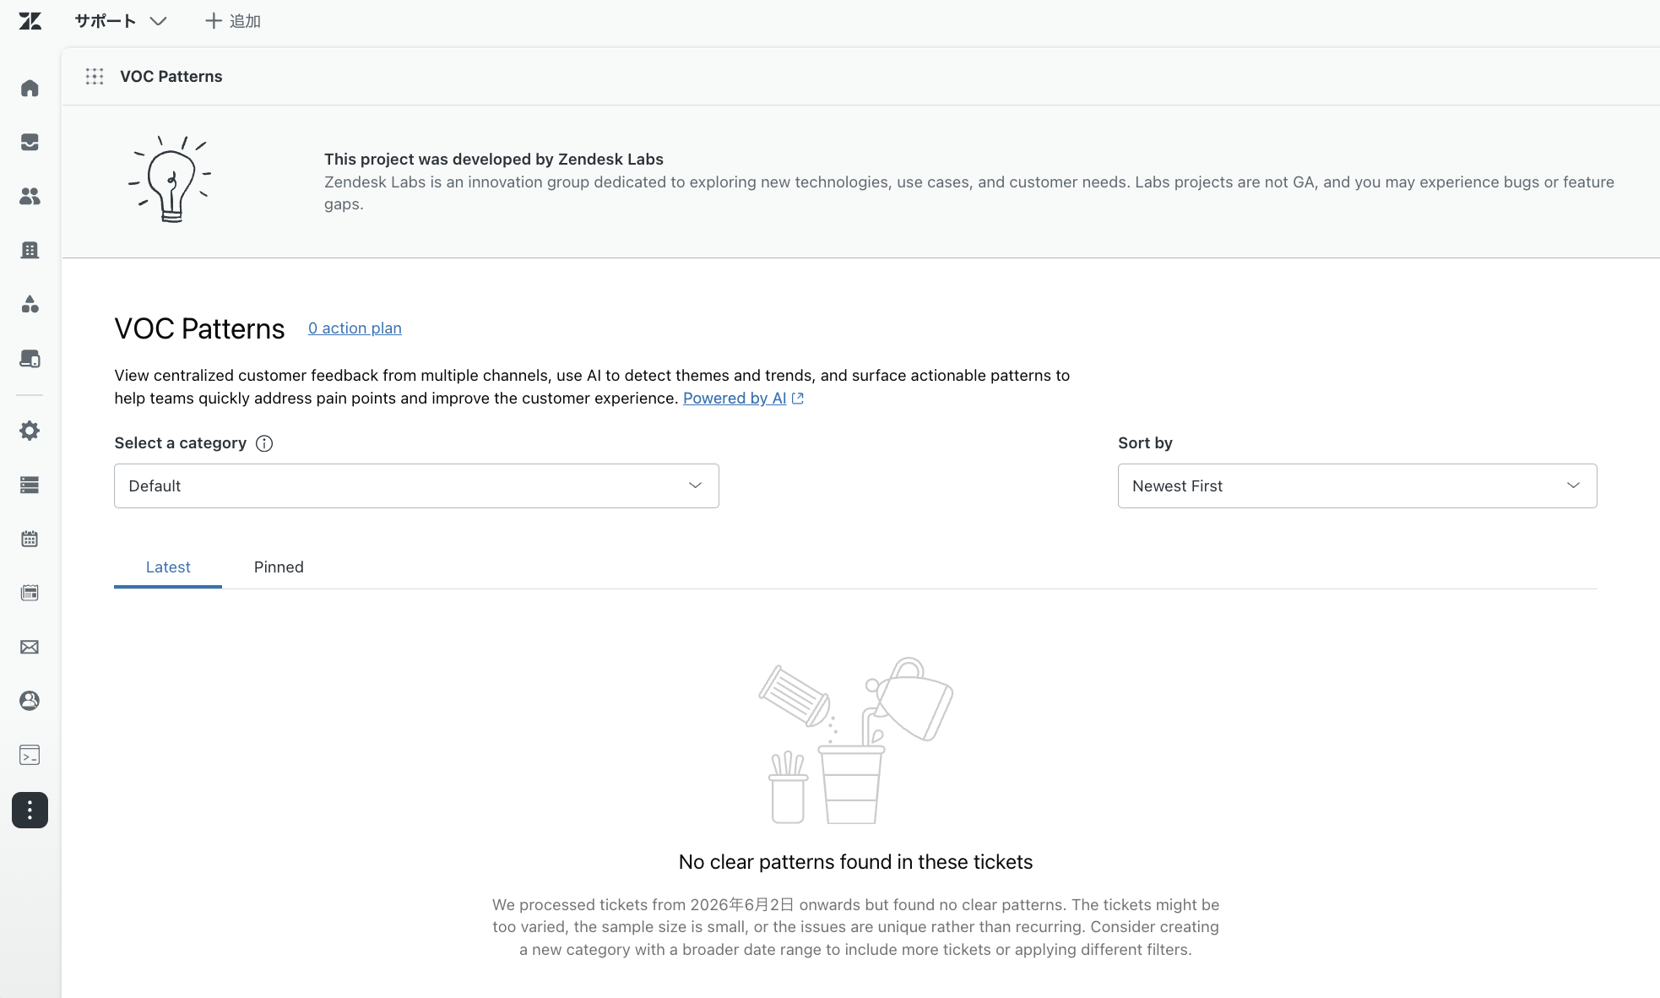Click the apps grid icon beside VOC Patterns

pyautogui.click(x=95, y=77)
